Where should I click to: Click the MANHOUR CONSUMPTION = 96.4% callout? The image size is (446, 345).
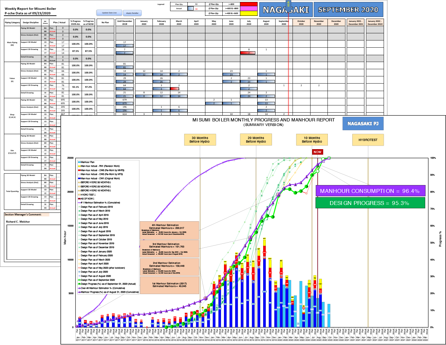(x=370, y=191)
